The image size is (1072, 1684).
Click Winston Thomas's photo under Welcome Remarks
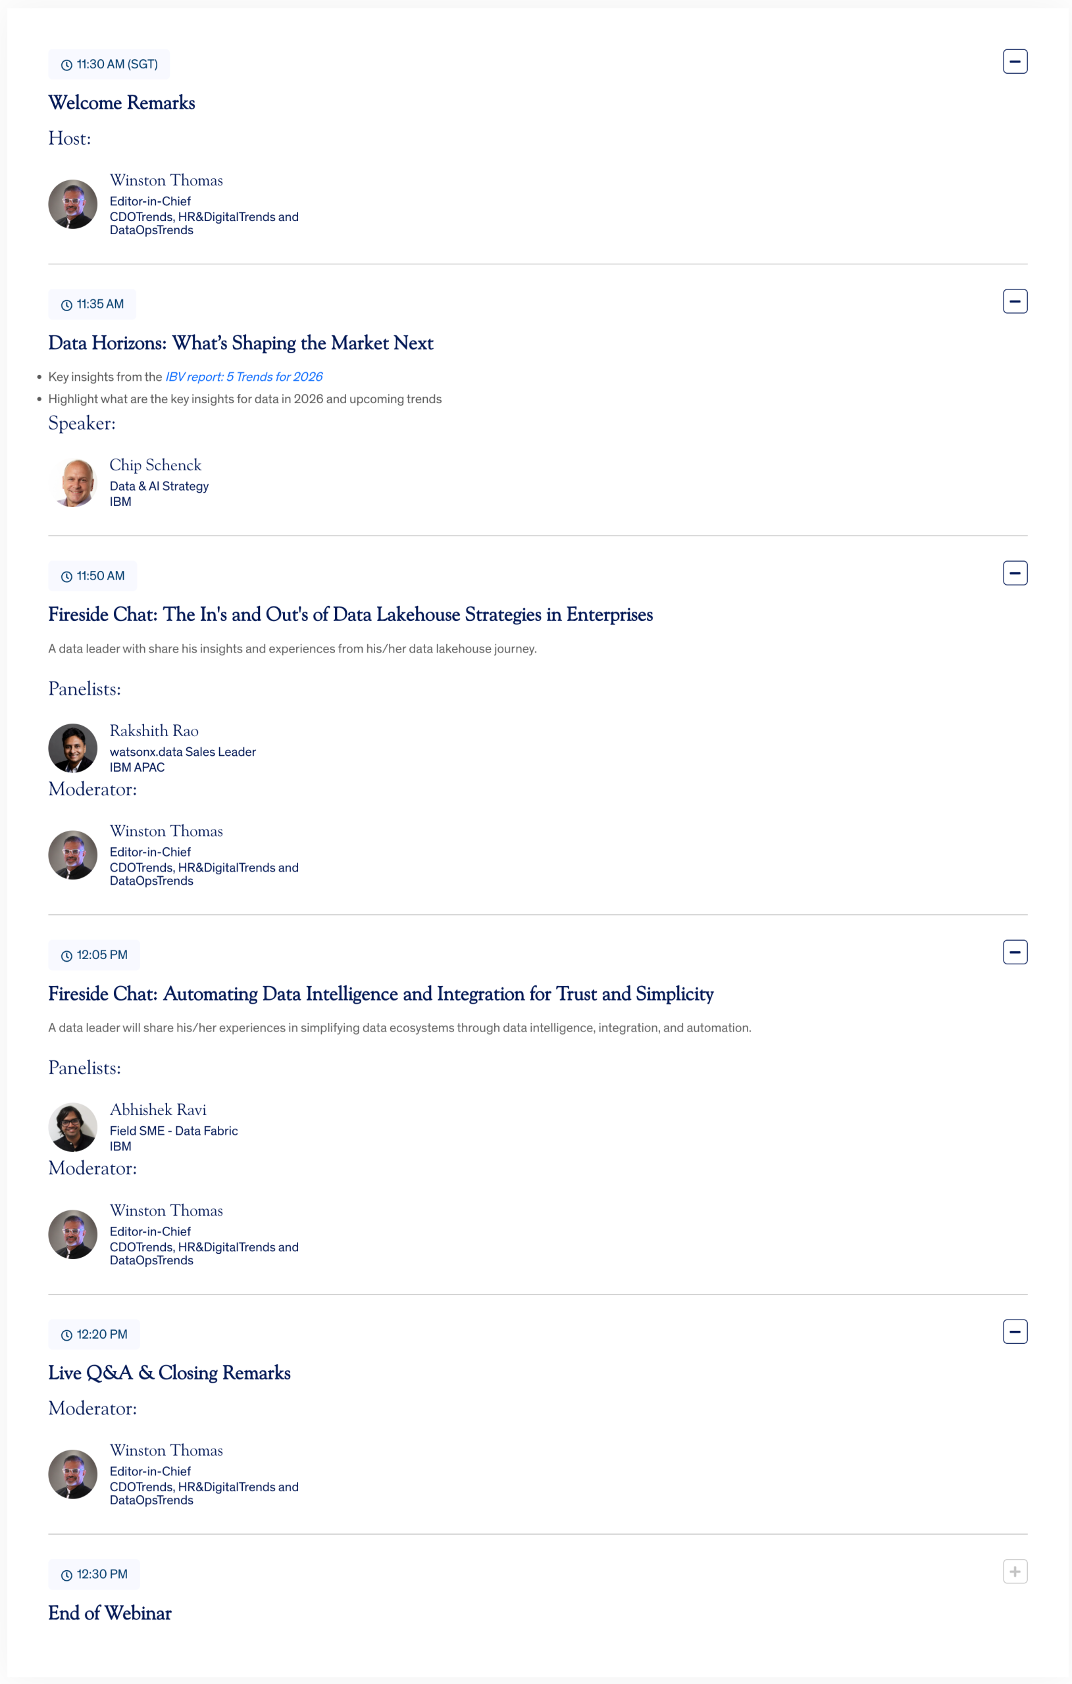click(x=73, y=205)
